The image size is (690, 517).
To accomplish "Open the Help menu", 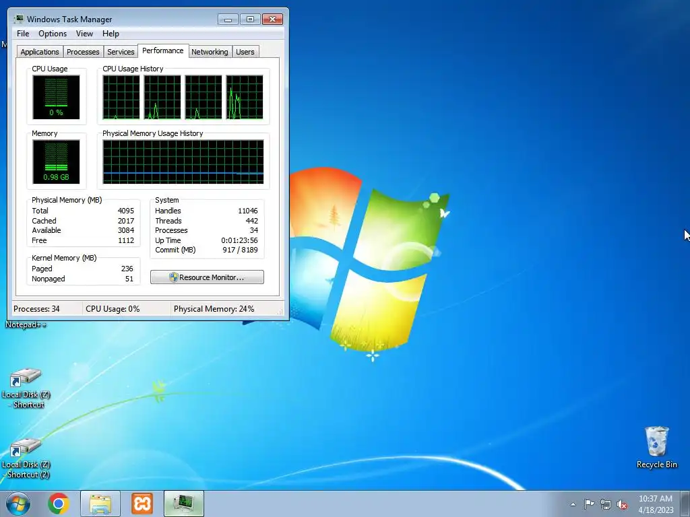I will pyautogui.click(x=111, y=34).
